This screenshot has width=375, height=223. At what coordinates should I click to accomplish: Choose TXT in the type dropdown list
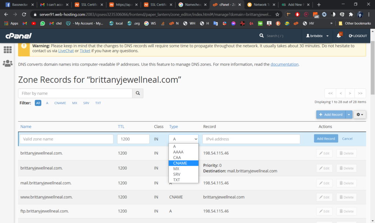[x=177, y=180]
